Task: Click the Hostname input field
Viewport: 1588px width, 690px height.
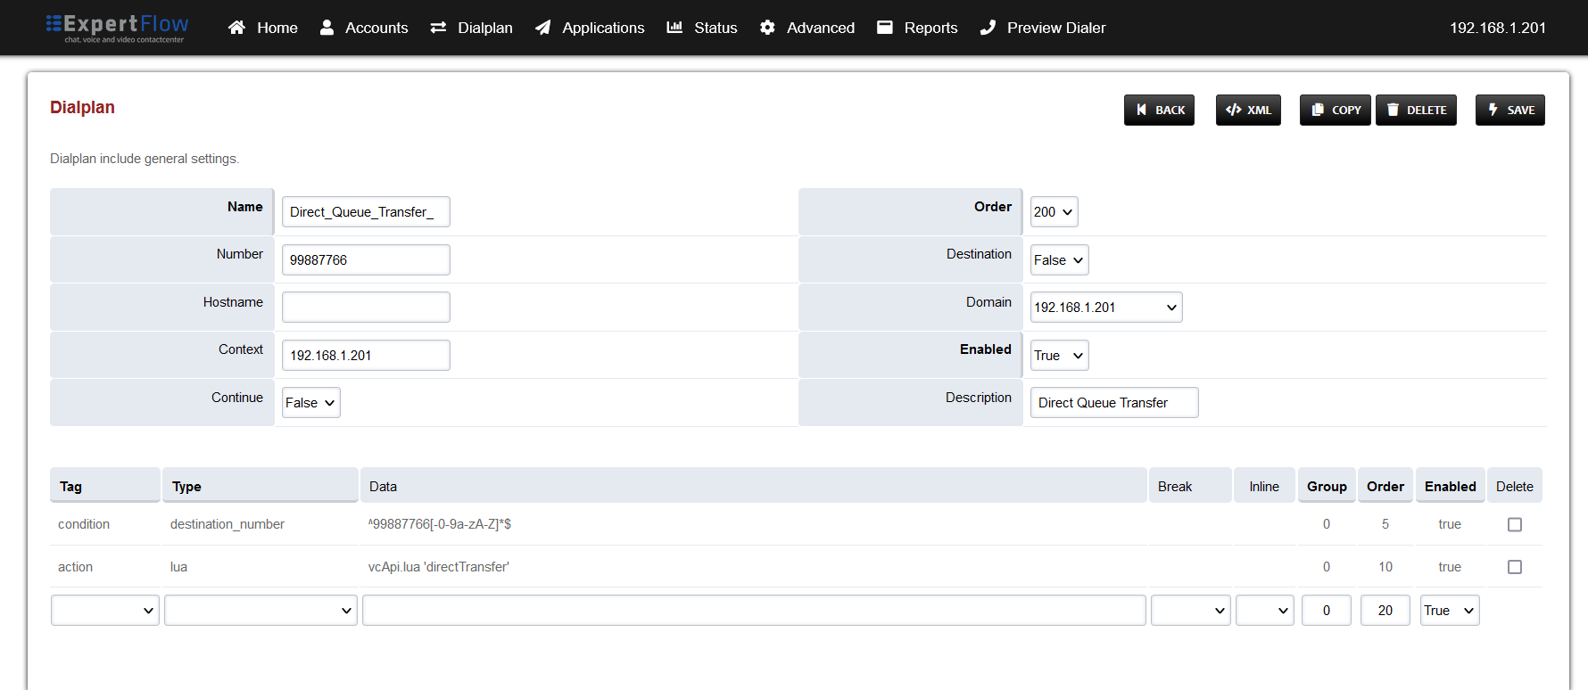Action: click(366, 308)
